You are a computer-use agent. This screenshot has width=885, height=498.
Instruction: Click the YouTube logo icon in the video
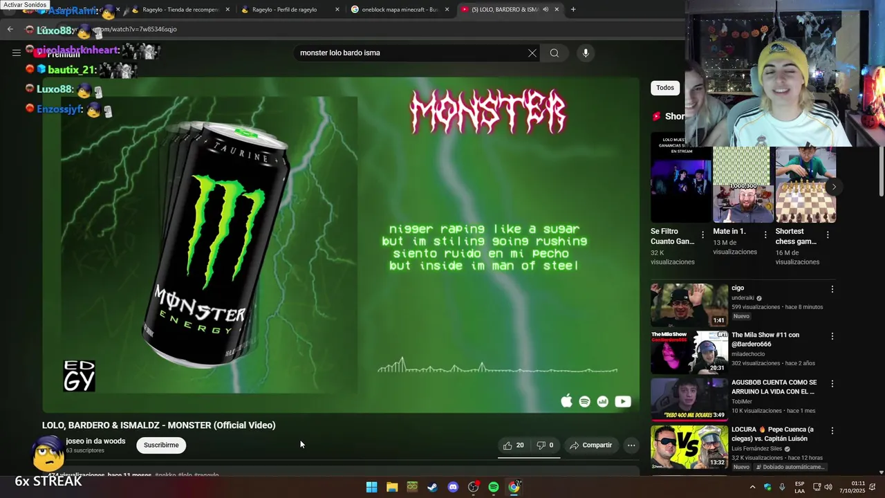(x=623, y=401)
